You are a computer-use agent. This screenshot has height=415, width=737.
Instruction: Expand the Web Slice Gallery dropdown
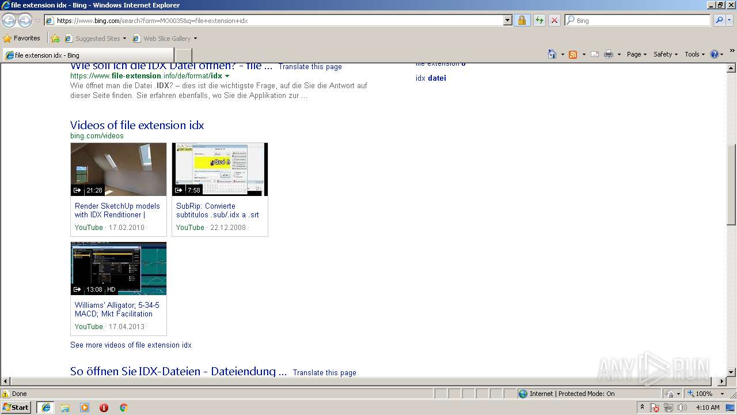195,39
